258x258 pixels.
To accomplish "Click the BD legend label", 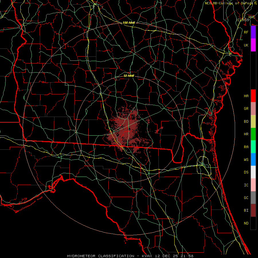I will [246, 122].
